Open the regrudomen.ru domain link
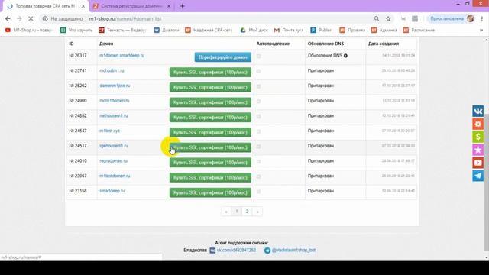489x275 pixels. [x=113, y=161]
